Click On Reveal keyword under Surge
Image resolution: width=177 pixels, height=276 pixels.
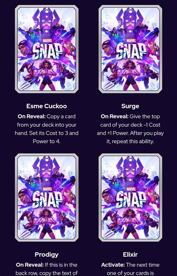(x=115, y=116)
